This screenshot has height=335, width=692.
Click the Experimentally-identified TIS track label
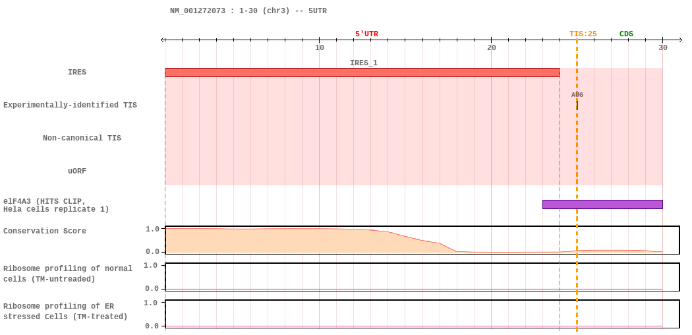click(x=70, y=105)
